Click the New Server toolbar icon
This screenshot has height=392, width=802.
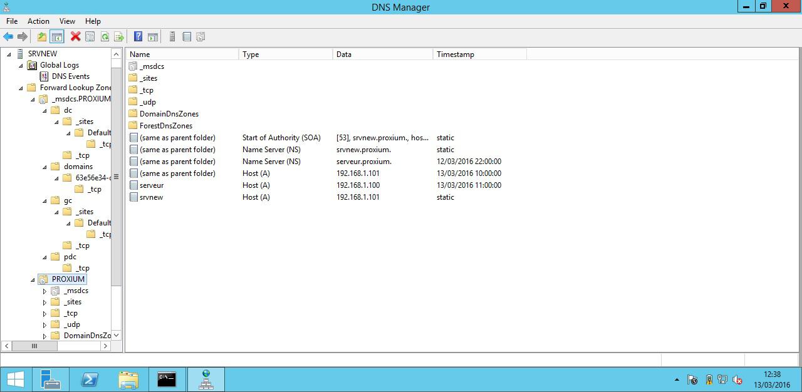(x=172, y=37)
